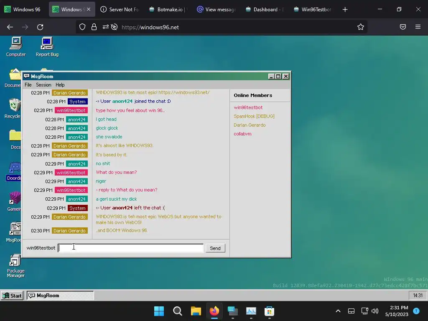Switch to the Server Not Found tab
The width and height of the screenshot is (428, 321).
[120, 9]
